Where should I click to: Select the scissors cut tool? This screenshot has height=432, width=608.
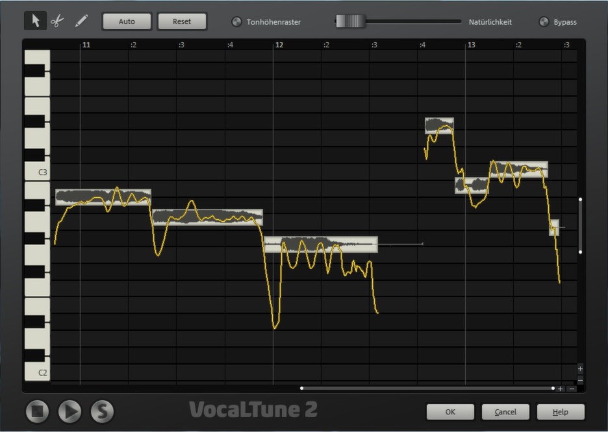tap(57, 20)
